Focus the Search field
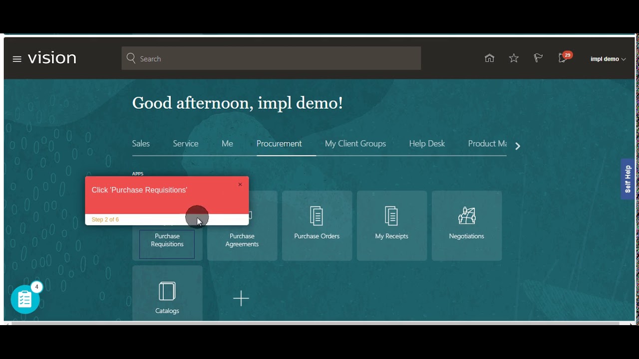639x359 pixels. (x=271, y=58)
